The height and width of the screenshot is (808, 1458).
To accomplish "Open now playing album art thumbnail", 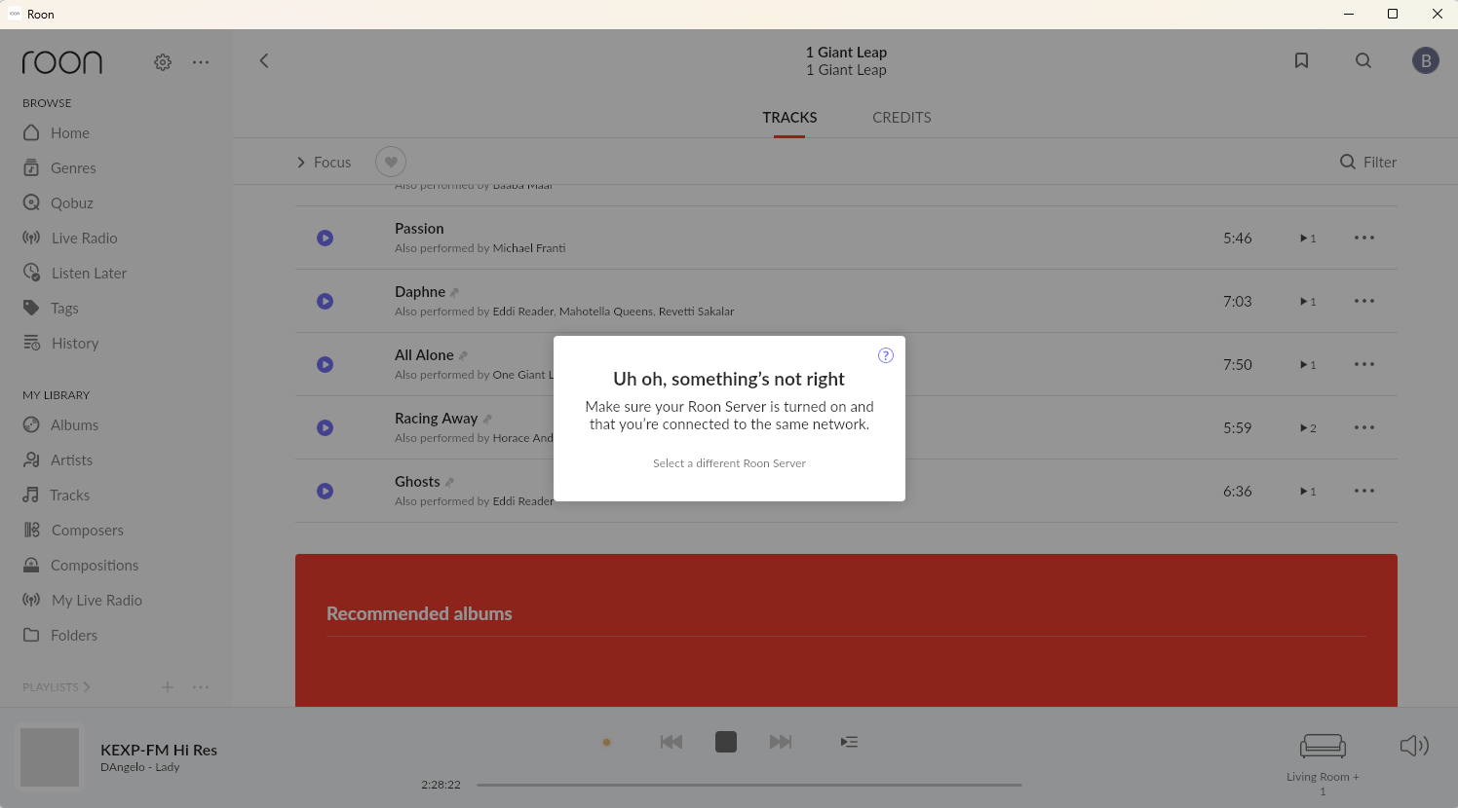I will click(x=50, y=757).
